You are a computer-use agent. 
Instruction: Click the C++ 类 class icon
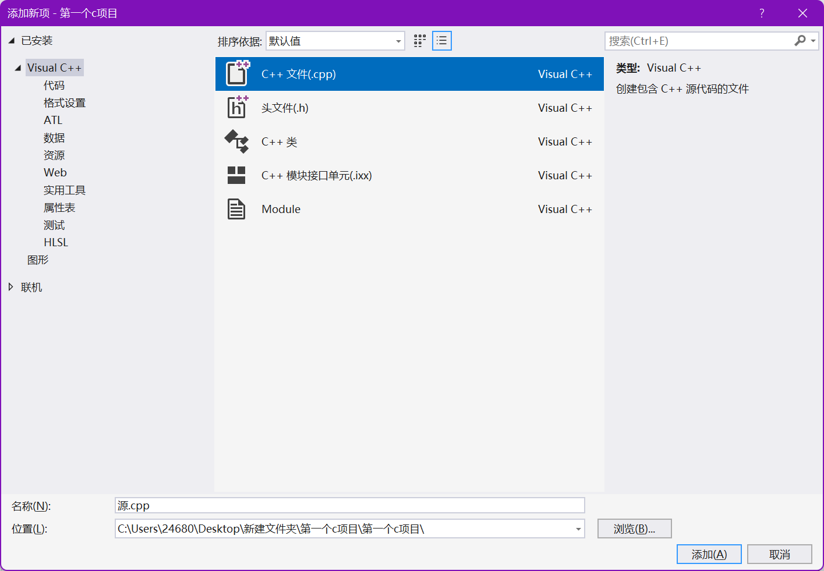click(236, 141)
